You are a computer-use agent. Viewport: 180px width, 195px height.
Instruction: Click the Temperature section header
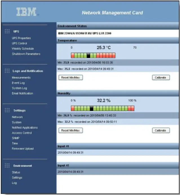click(x=117, y=40)
